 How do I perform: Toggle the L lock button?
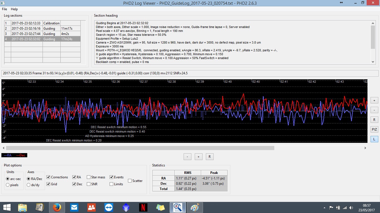click(374, 139)
